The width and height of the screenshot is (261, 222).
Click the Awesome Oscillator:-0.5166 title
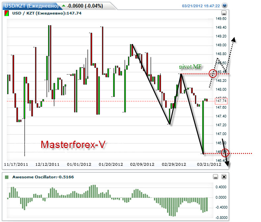[x=43, y=177]
